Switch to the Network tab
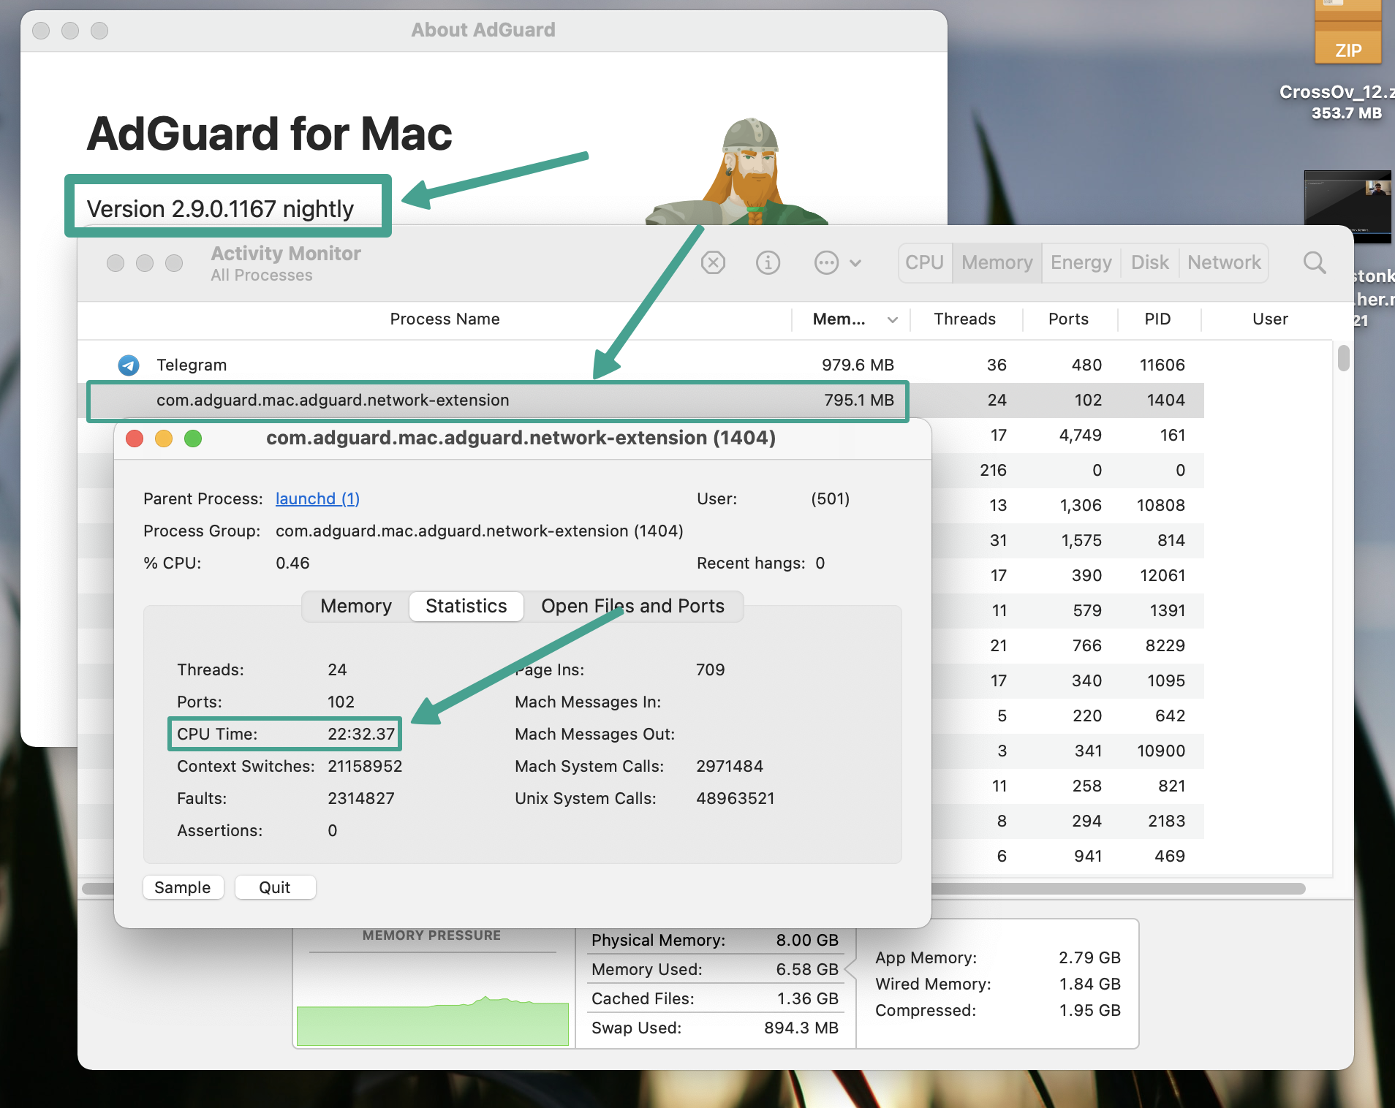Image resolution: width=1395 pixels, height=1108 pixels. [x=1223, y=262]
